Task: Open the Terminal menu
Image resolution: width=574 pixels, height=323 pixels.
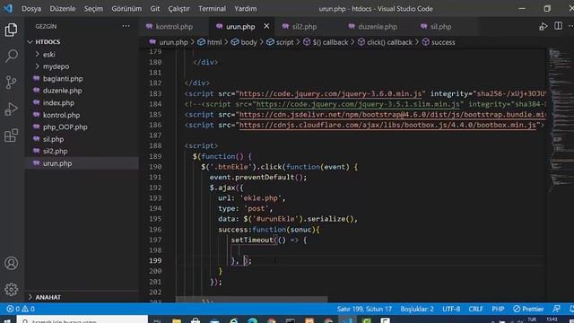Action: click(x=213, y=8)
